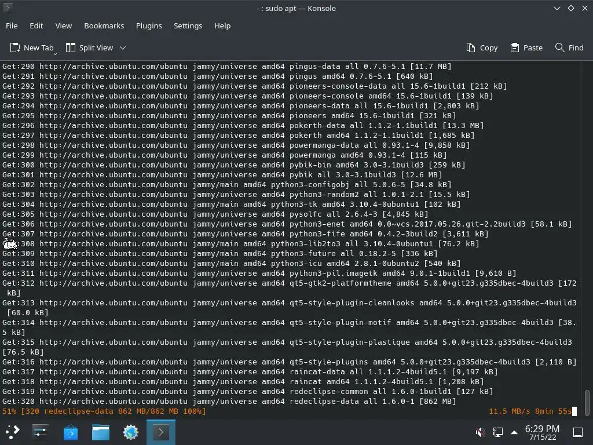Open System Settings from the taskbar
The width and height of the screenshot is (593, 445).
40,432
